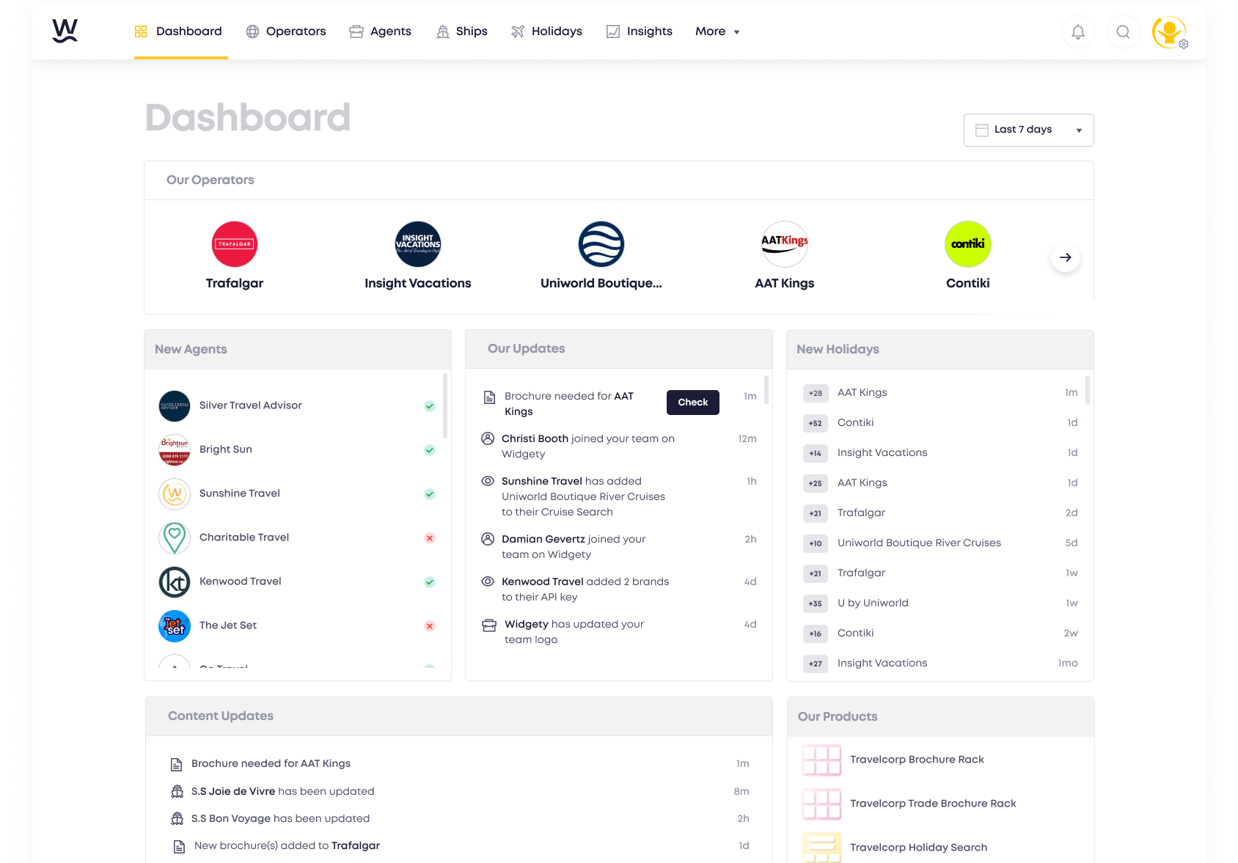The image size is (1238, 863).
Task: Click Bright Sun agent logo
Action: tap(175, 449)
